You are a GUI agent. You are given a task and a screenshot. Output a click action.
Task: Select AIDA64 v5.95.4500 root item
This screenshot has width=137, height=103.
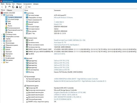pos(8,13)
